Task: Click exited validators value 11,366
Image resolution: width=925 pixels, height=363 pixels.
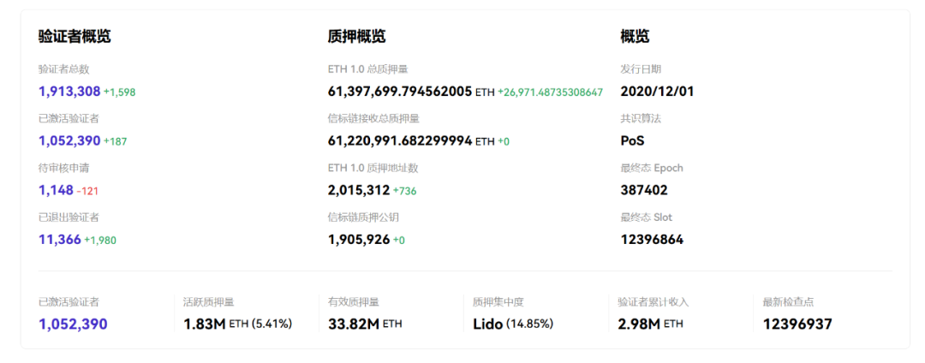Action: coord(59,240)
